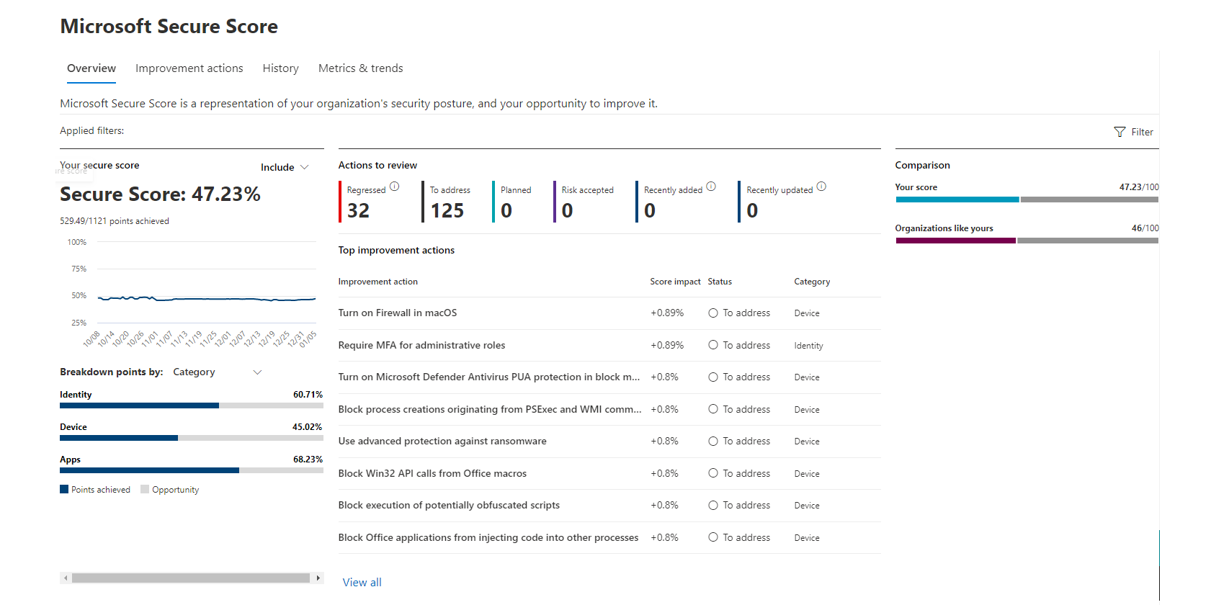Click the left arrow of horizontal scrollbar
The height and width of the screenshot is (605, 1211).
click(66, 578)
